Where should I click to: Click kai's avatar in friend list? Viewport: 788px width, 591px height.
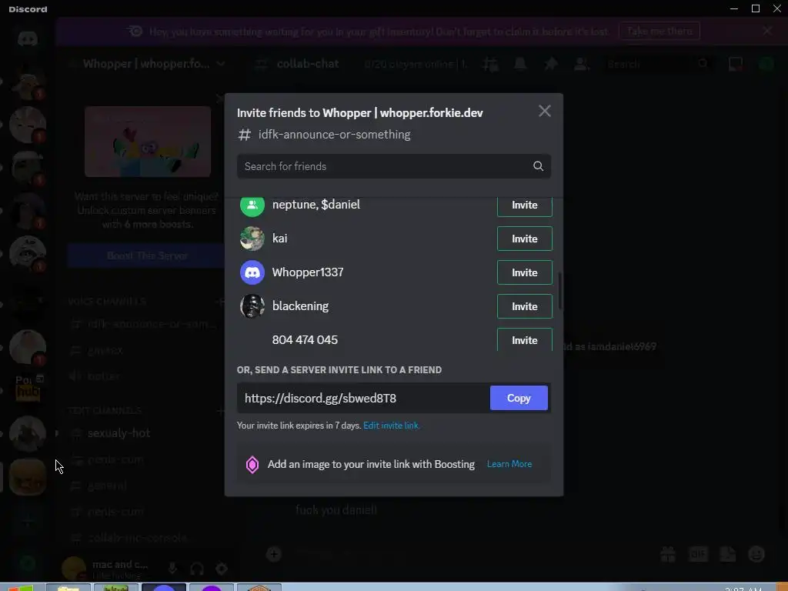tap(252, 239)
